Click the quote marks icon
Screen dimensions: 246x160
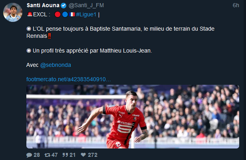point(65,155)
